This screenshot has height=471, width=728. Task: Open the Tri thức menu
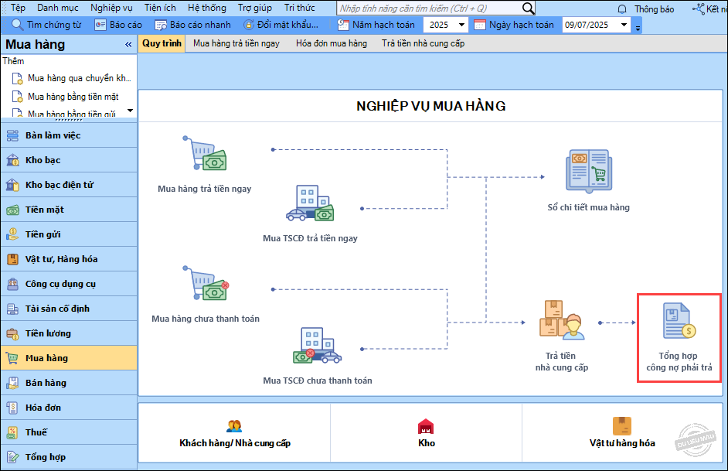pyautogui.click(x=299, y=8)
